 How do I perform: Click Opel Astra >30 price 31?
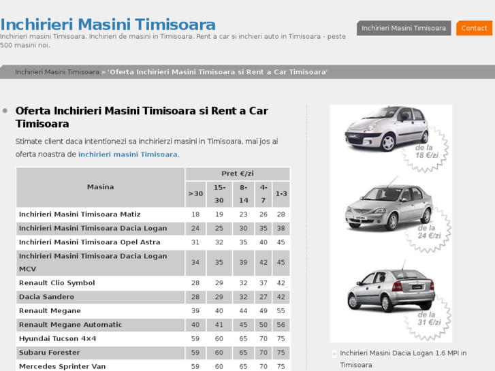[x=195, y=242]
